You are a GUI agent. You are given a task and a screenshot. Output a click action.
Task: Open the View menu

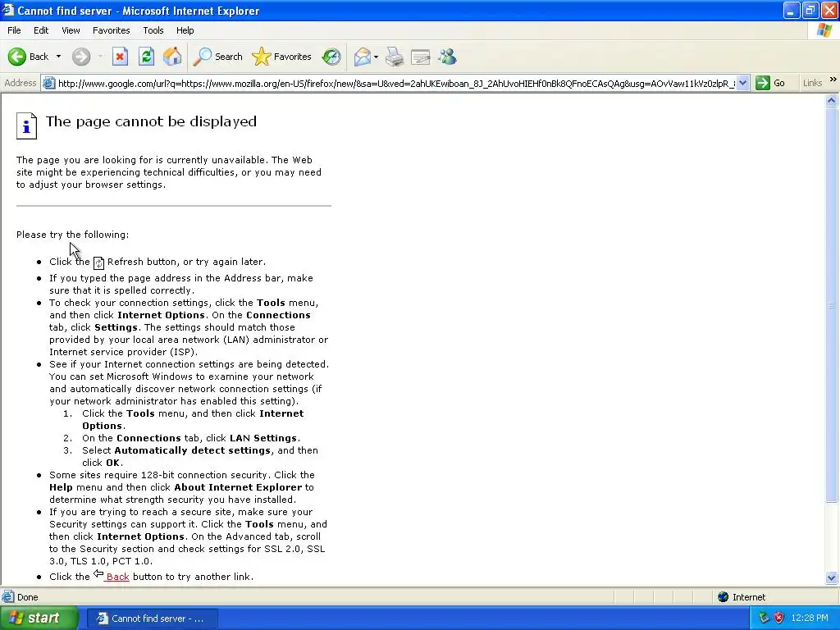71,30
